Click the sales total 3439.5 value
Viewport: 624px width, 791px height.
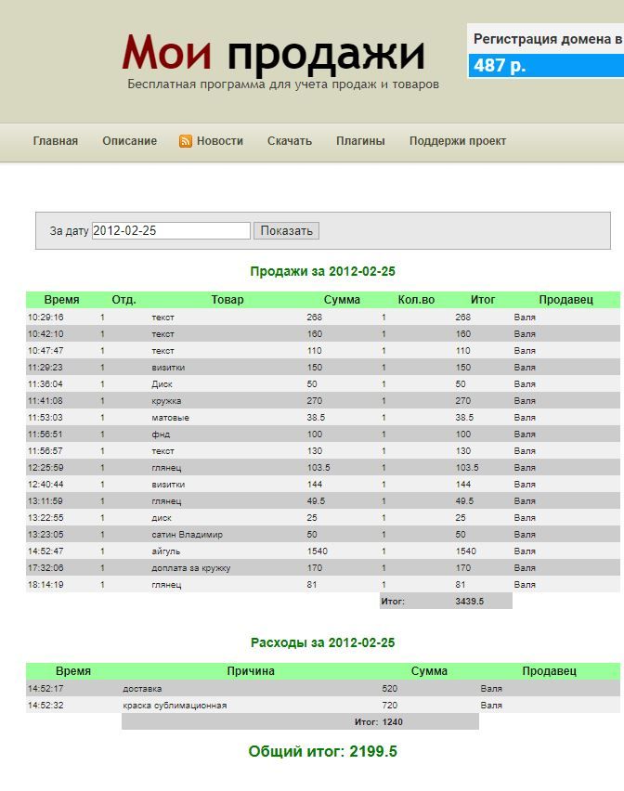pyautogui.click(x=469, y=602)
